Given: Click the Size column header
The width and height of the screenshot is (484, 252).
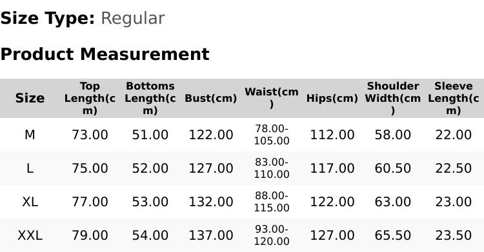Looking at the screenshot, I should (30, 98).
